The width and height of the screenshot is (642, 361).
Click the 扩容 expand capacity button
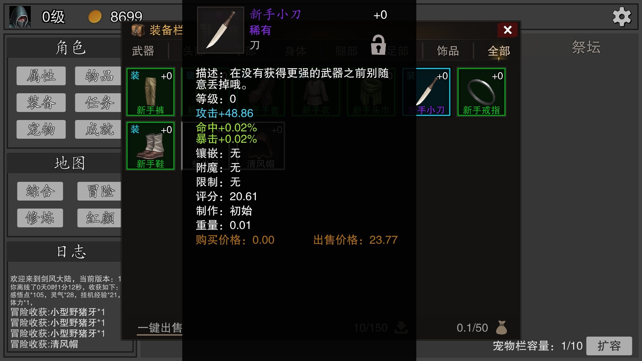[x=609, y=346]
